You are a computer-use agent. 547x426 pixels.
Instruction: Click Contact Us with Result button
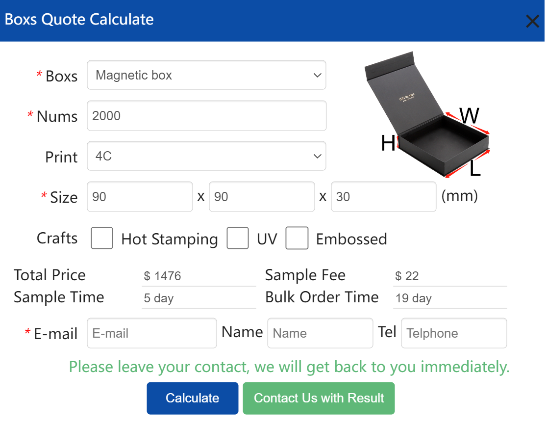[319, 398]
